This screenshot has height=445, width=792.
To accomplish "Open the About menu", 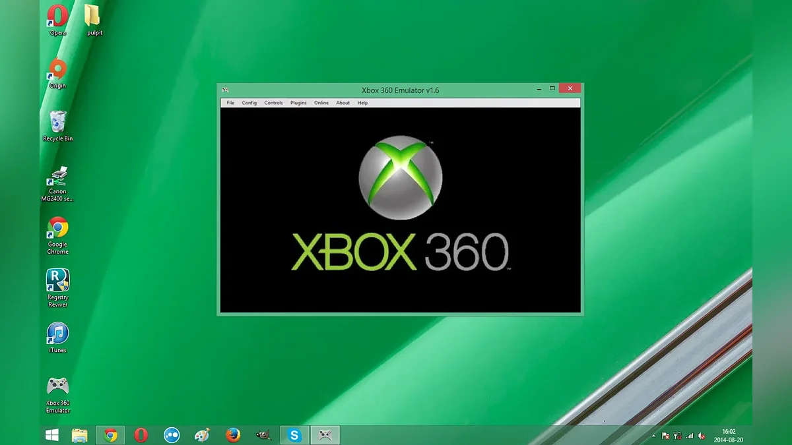I will pyautogui.click(x=343, y=103).
